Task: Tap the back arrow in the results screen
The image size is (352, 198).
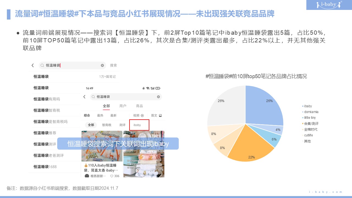Action: (x=84, y=97)
